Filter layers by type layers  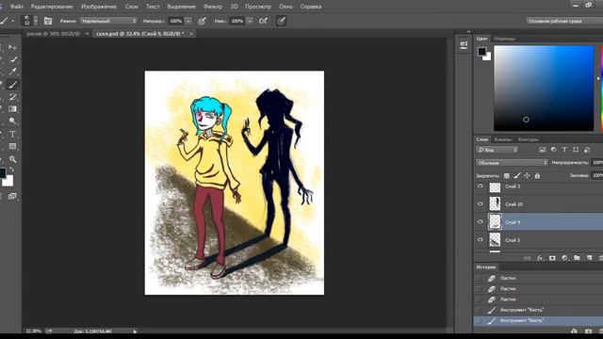tap(564, 150)
